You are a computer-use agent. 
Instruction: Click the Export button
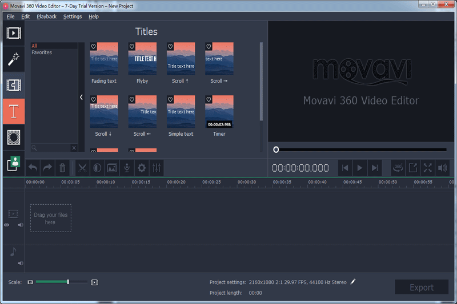[x=422, y=287]
